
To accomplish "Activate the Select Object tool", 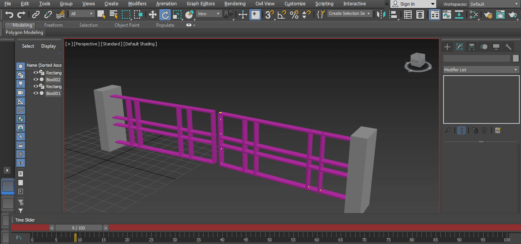I will pyautogui.click(x=101, y=14).
